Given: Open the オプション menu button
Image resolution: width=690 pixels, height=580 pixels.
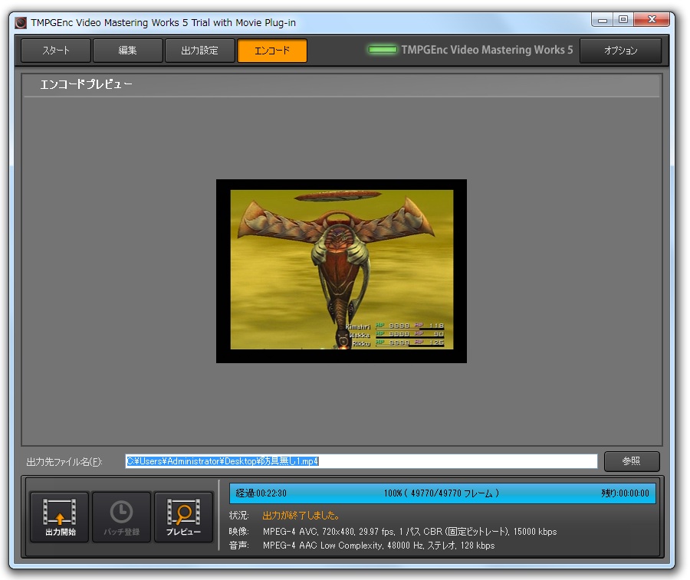Looking at the screenshot, I should click(620, 51).
